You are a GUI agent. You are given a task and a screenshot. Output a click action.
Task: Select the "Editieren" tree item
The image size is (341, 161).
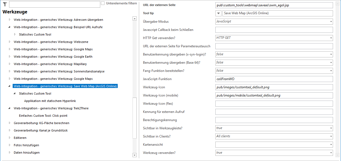tap(20, 137)
